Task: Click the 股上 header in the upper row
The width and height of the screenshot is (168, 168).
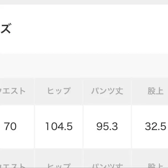Action: click(155, 91)
